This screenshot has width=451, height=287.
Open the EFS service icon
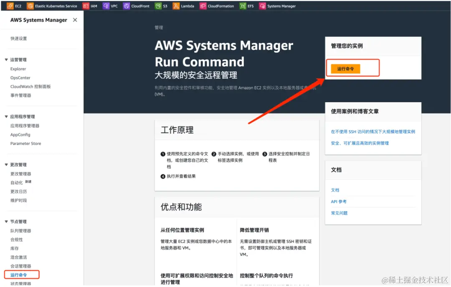coord(243,6)
